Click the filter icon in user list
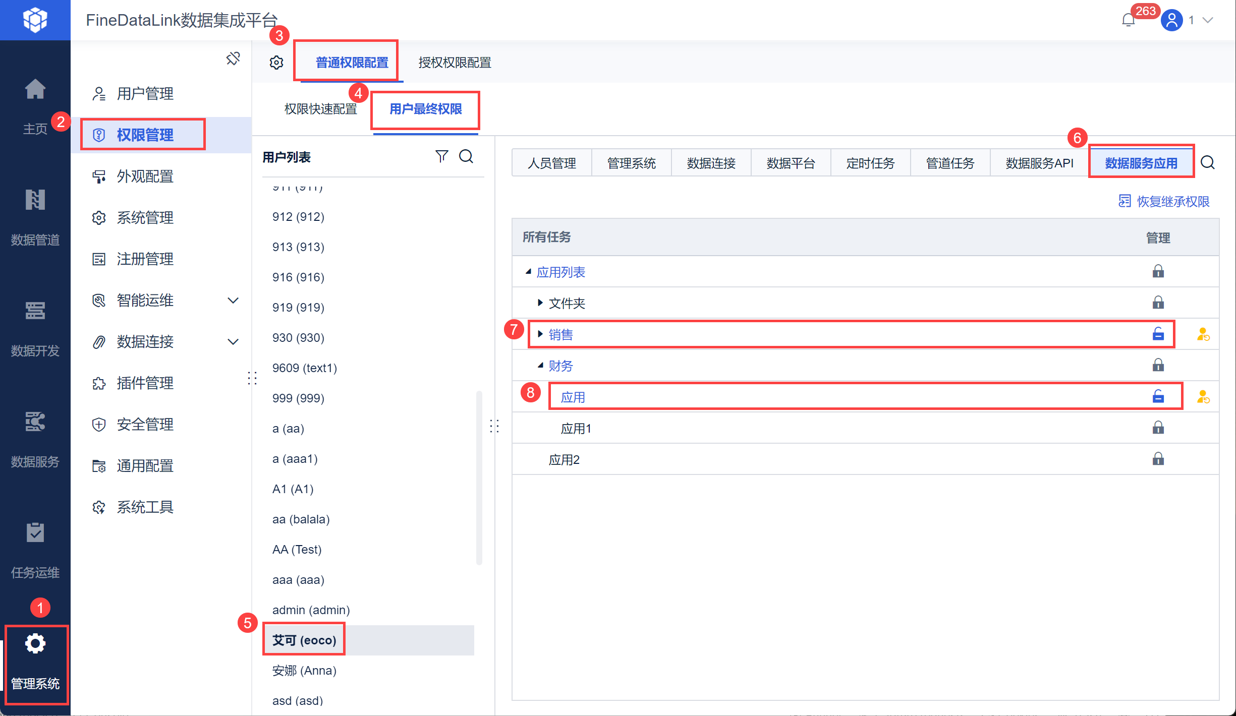1236x716 pixels. pyautogui.click(x=441, y=156)
